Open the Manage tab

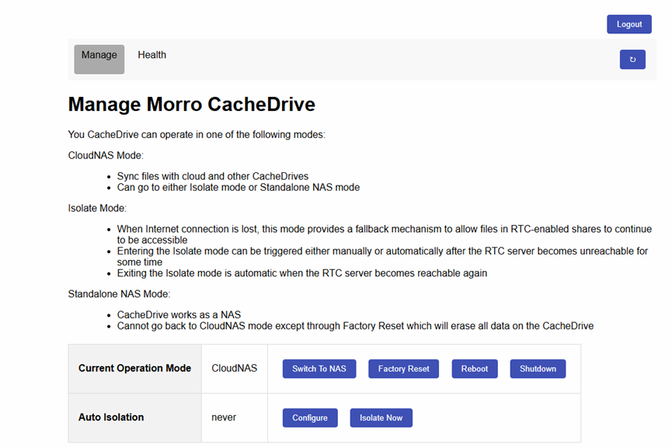pyautogui.click(x=99, y=59)
